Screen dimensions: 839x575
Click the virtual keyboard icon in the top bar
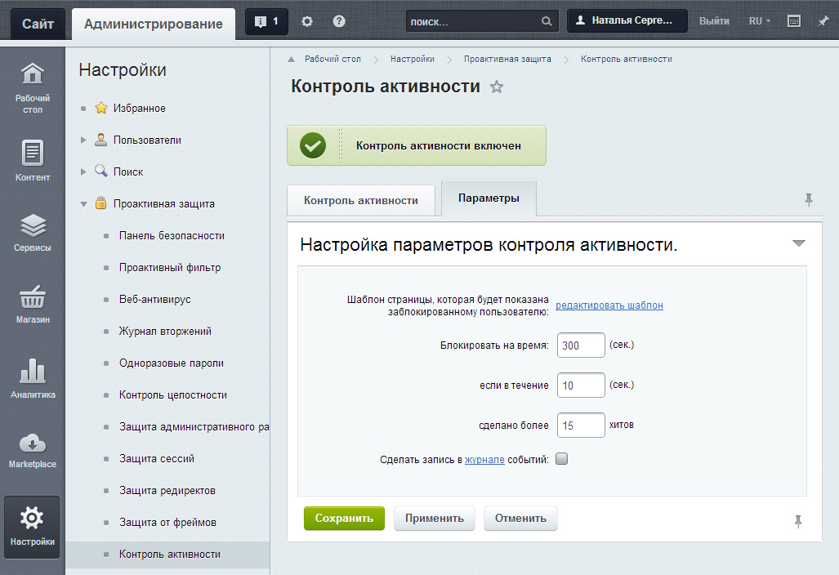tap(793, 20)
